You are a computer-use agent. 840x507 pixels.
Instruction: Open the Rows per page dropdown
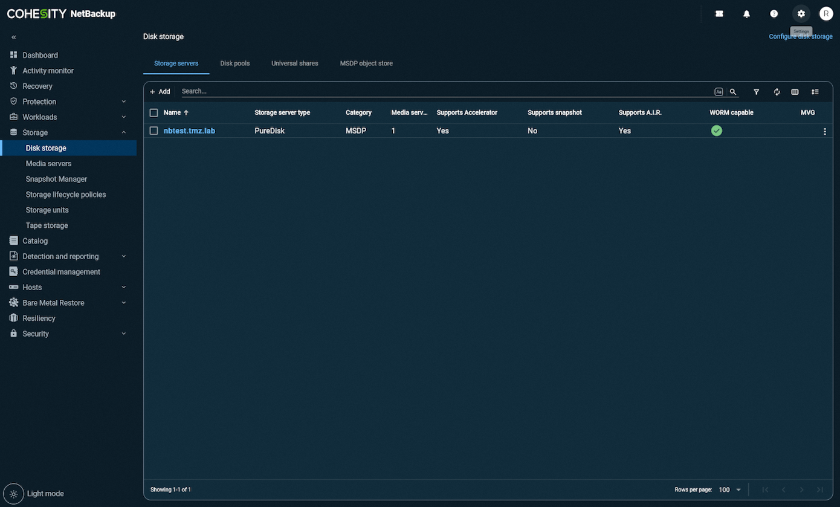729,489
